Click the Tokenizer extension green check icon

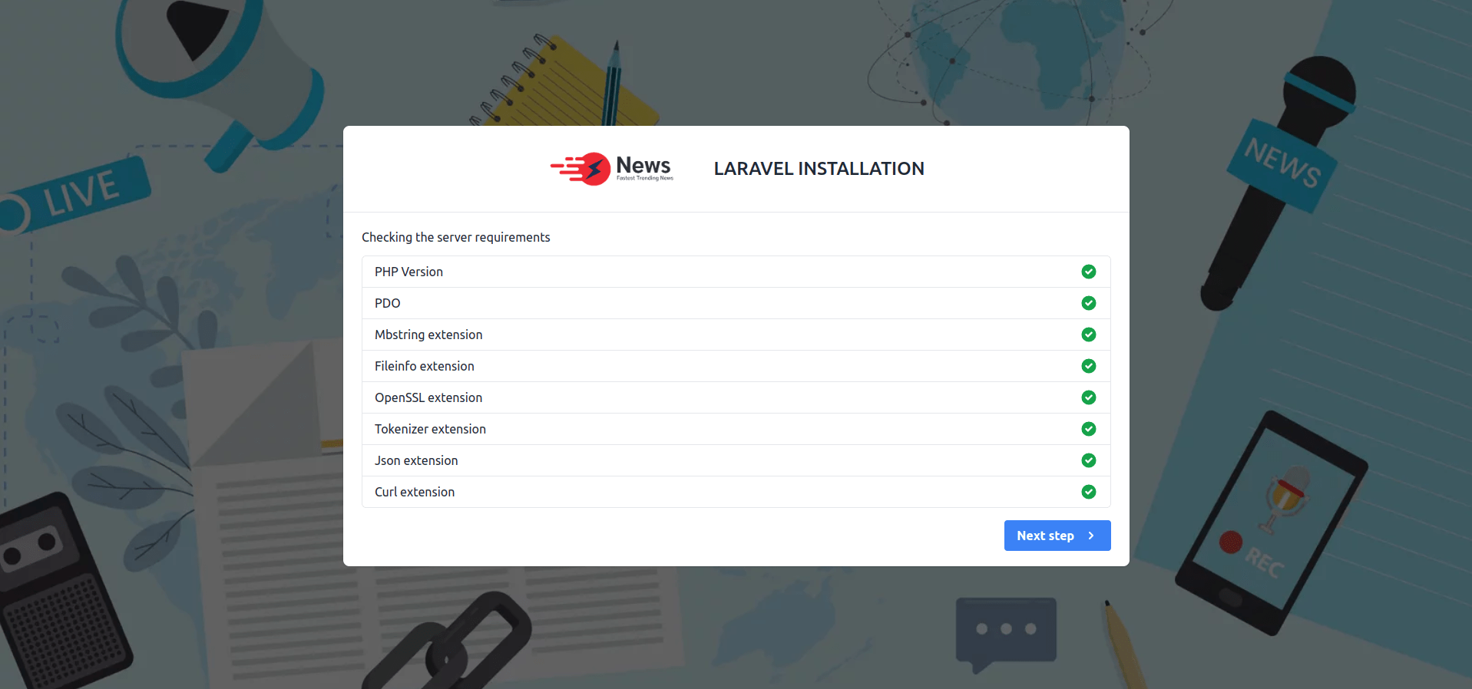coord(1088,429)
